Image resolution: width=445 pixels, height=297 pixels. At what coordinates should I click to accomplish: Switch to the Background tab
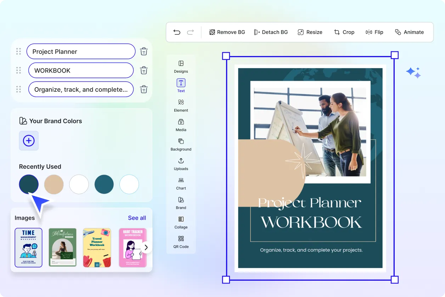click(181, 145)
